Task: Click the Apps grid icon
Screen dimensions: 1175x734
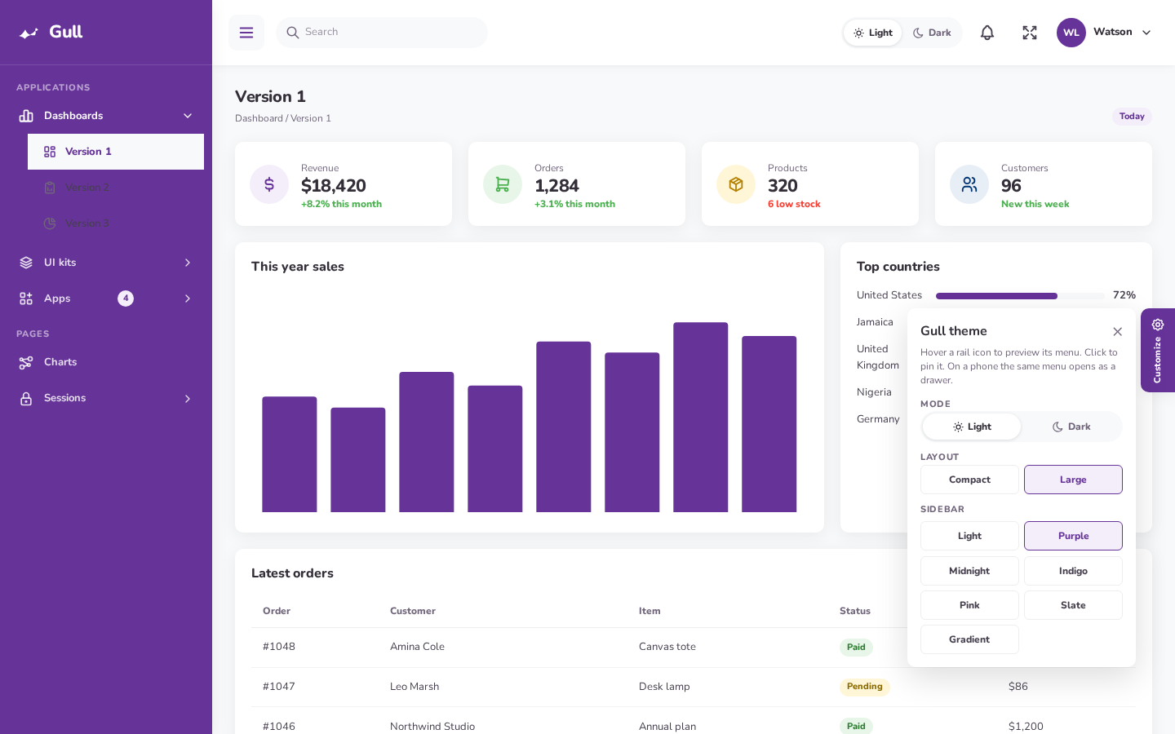Action: point(26,298)
